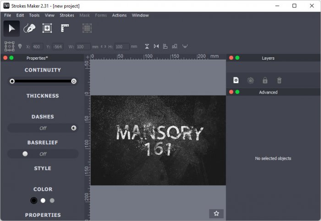
Task: Select the pen drawing tool
Action: tap(29, 28)
